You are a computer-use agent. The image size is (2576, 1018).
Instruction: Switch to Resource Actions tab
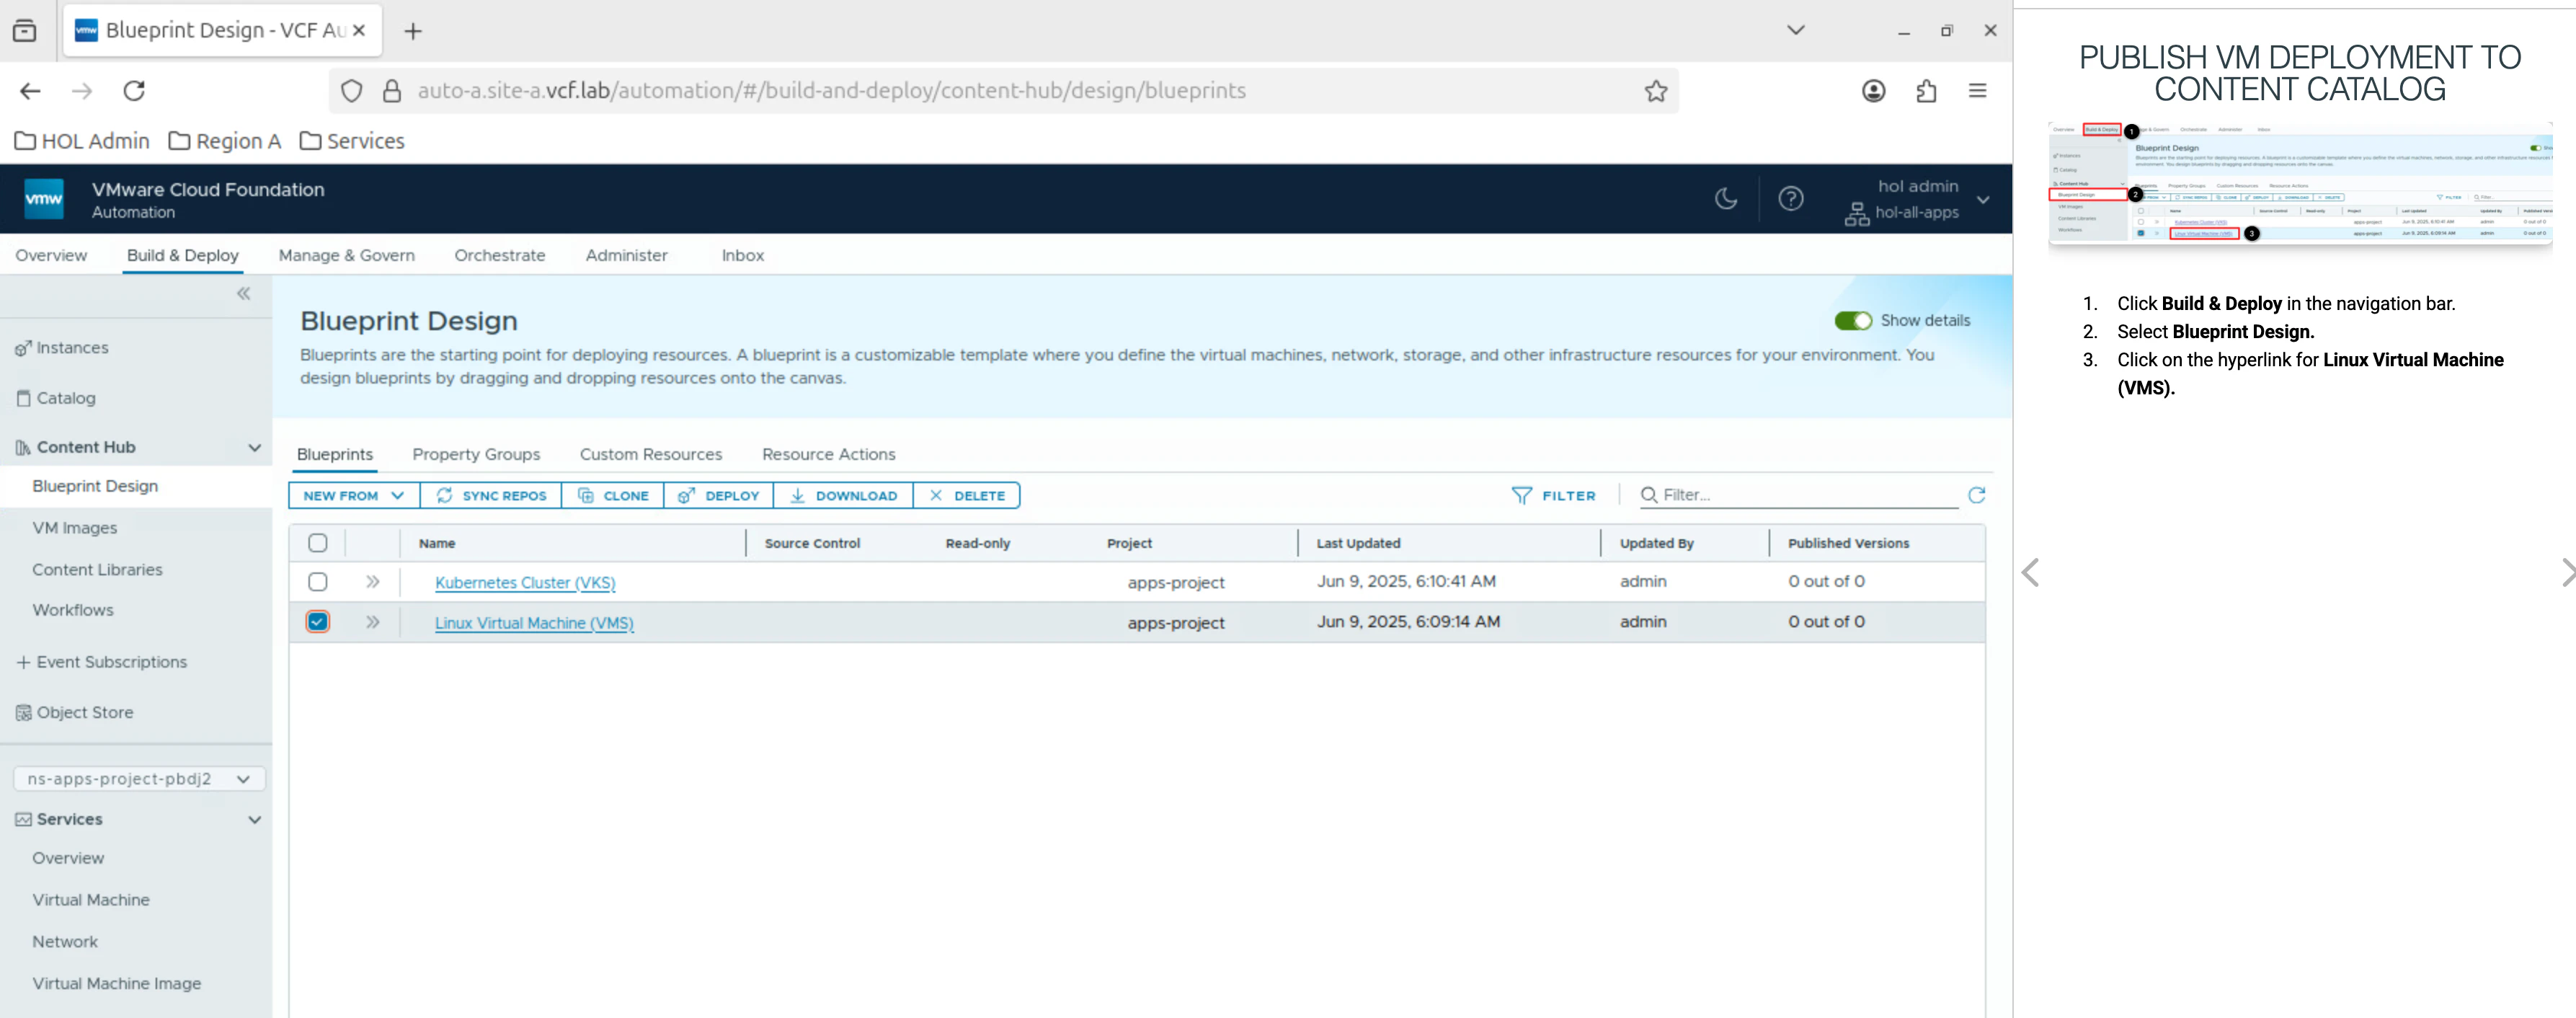829,454
